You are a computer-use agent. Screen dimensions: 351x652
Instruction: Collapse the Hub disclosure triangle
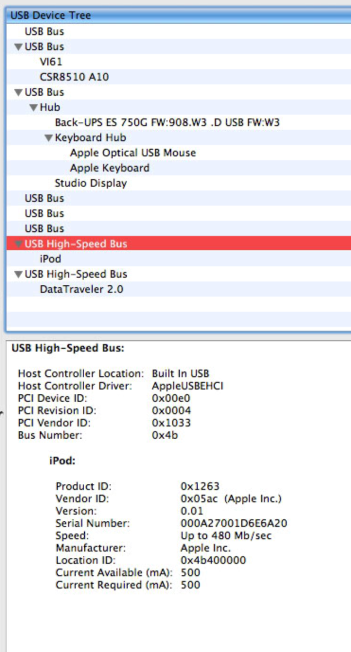(34, 108)
